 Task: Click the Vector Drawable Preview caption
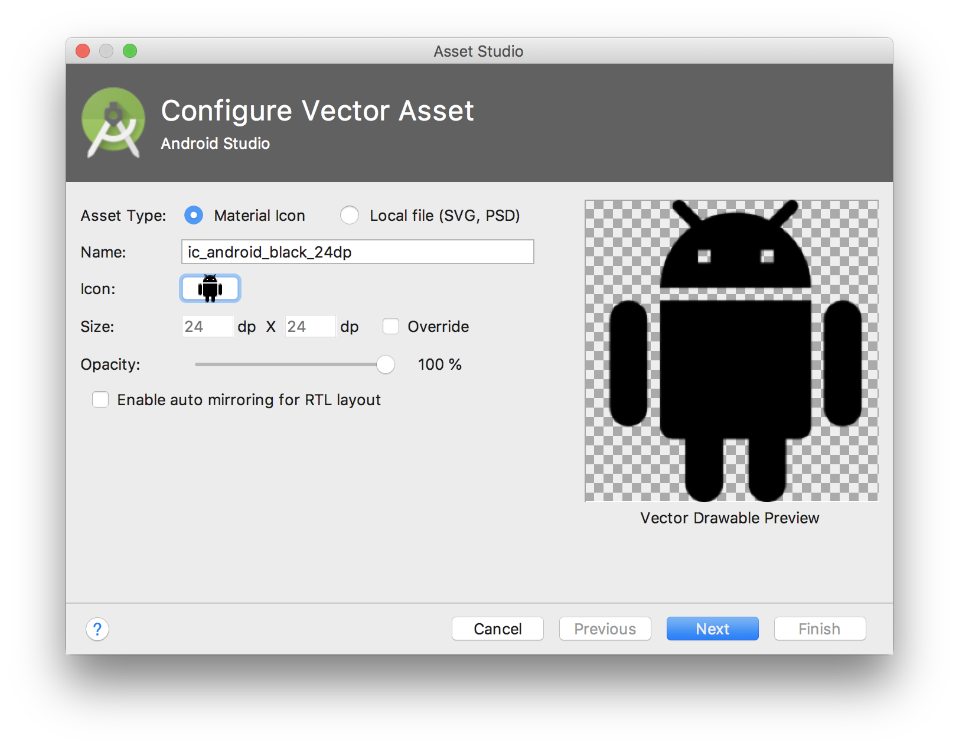[730, 518]
